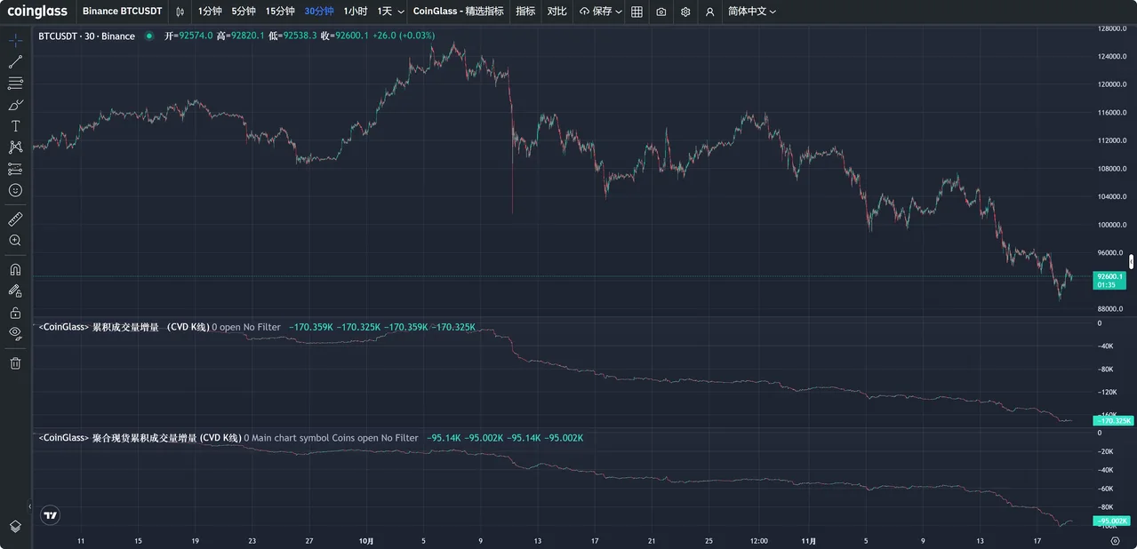Select the trend line drawing tool
Viewport: 1137px width, 549px height.
pyautogui.click(x=15, y=62)
